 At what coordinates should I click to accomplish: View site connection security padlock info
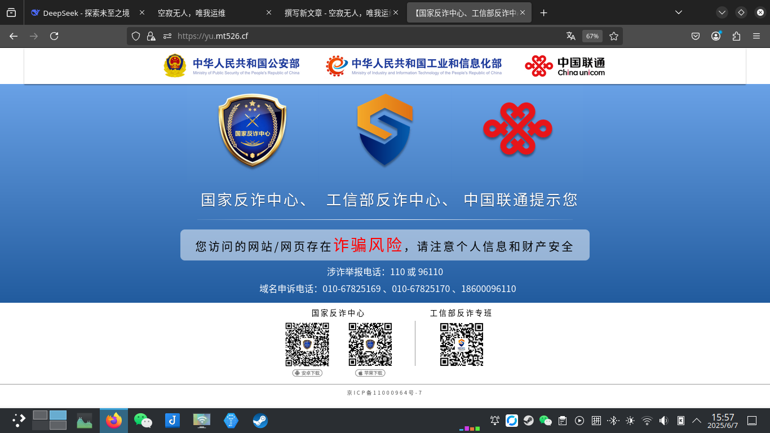coord(151,36)
